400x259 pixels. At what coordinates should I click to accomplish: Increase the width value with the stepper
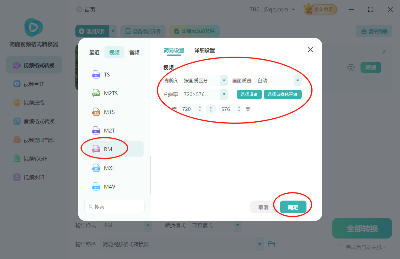tap(199, 107)
